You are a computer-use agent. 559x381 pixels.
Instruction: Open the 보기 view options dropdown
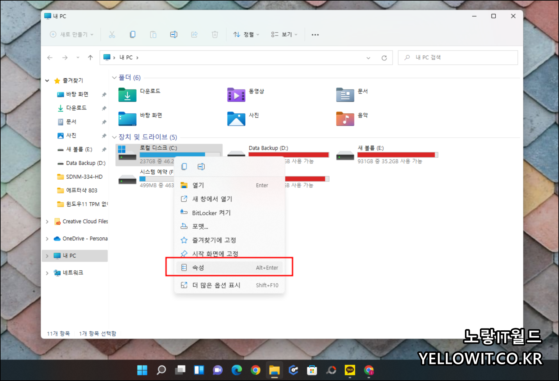click(284, 34)
